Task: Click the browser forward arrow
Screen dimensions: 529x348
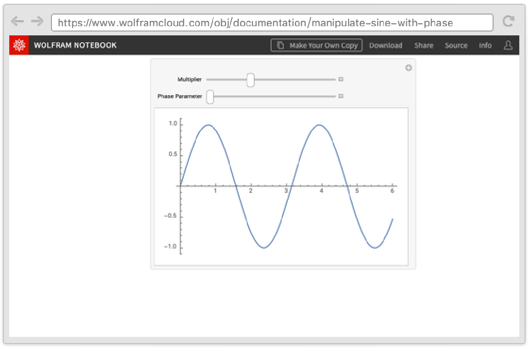Action: (37, 21)
